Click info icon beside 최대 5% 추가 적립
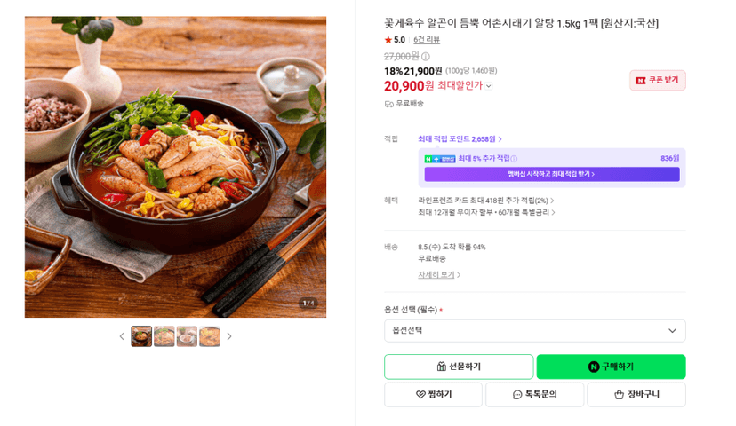Image resolution: width=736 pixels, height=426 pixels. click(514, 159)
